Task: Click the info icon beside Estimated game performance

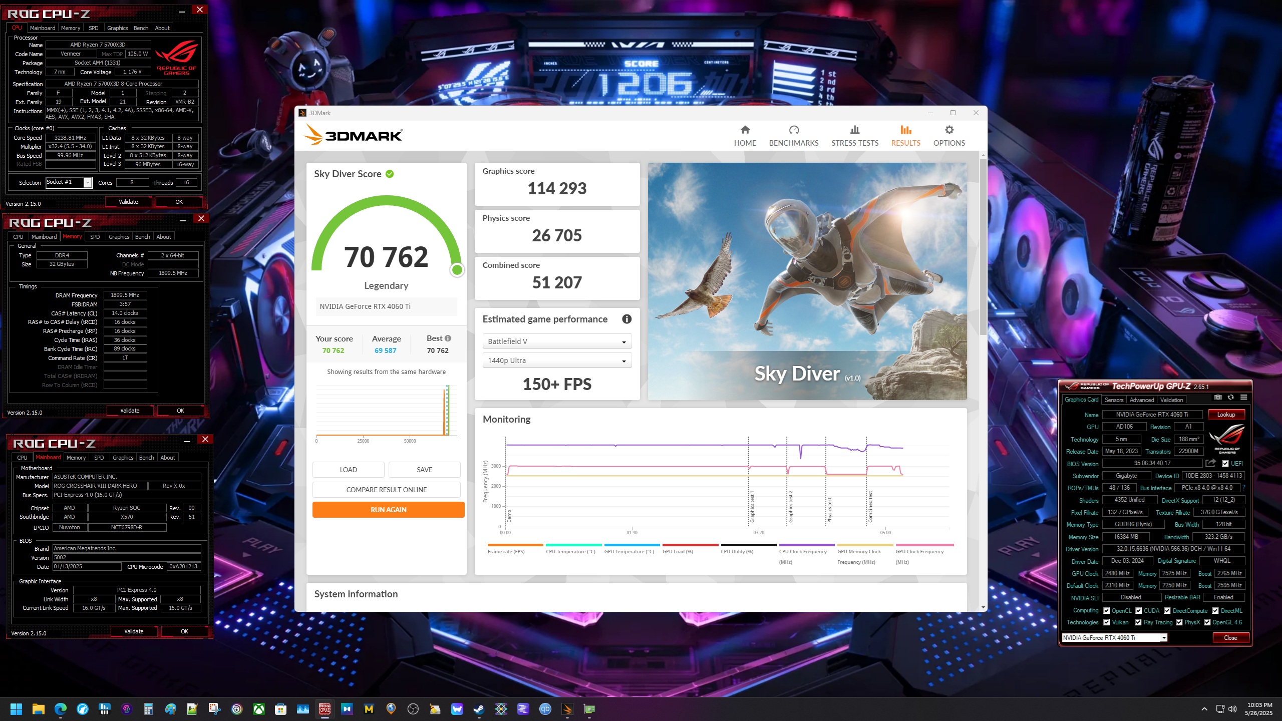Action: click(626, 319)
